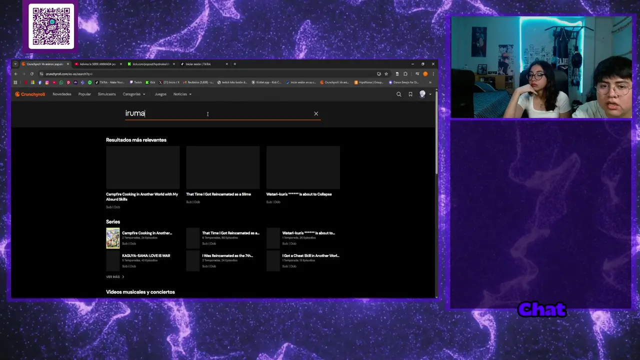The width and height of the screenshot is (640, 360).
Task: Click the address bar URL
Action: pos(69,74)
